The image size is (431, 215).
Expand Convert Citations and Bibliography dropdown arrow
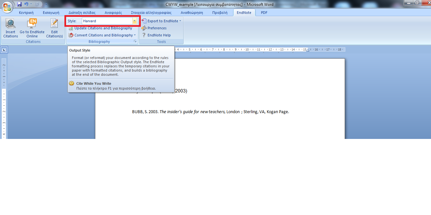click(135, 35)
